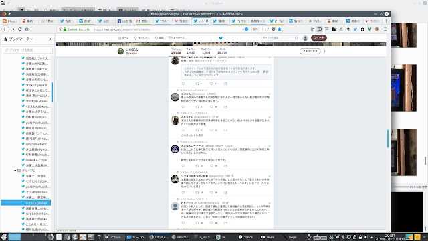Open the メッセージ nav item
This screenshot has width=428, height=241.
[177, 38]
